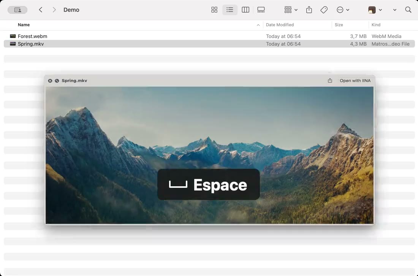Open the app icon toolbar dropdown
This screenshot has width=418, height=276.
[x=375, y=10]
